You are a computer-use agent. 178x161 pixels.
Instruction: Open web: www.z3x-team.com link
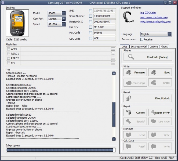click(154, 17)
